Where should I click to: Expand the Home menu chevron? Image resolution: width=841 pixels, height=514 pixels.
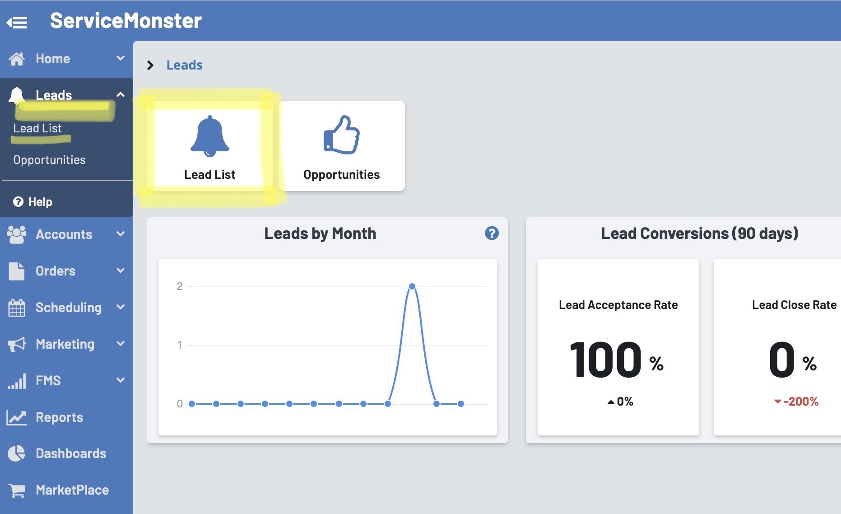point(120,58)
